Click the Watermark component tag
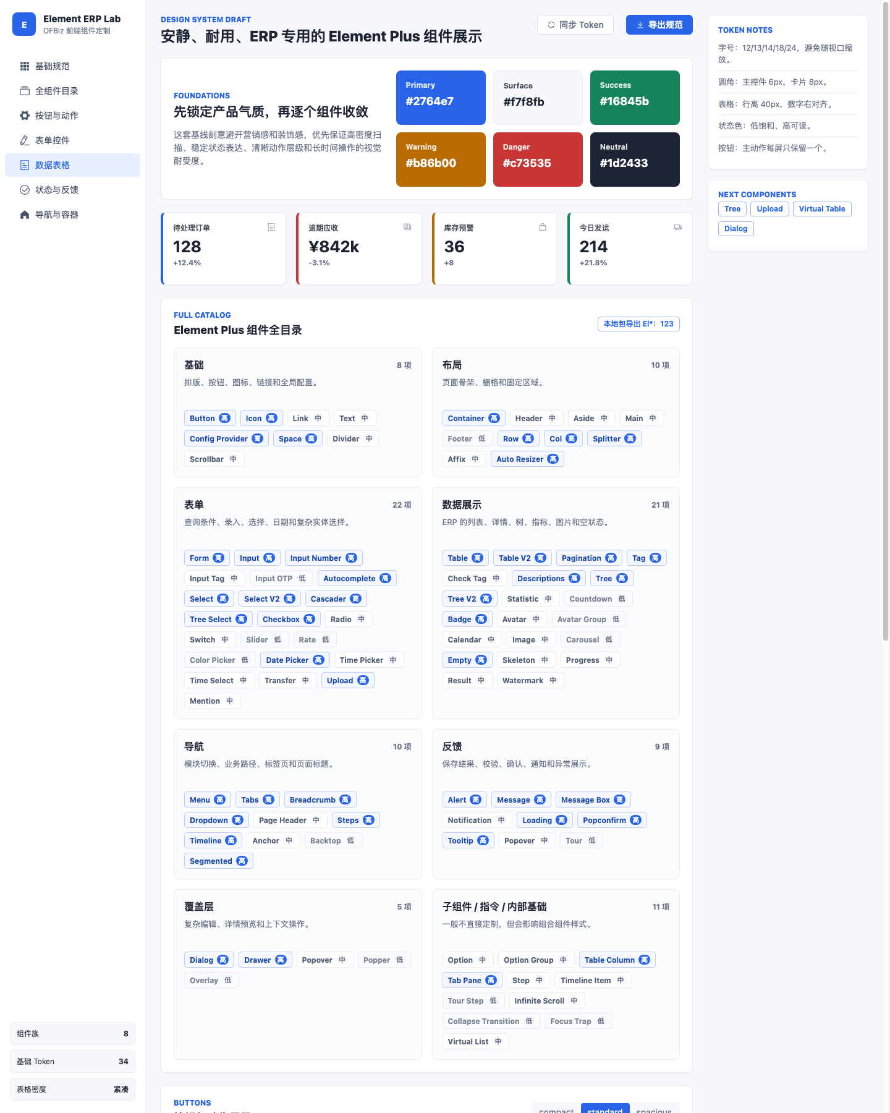The image size is (890, 1113). pyautogui.click(x=530, y=681)
